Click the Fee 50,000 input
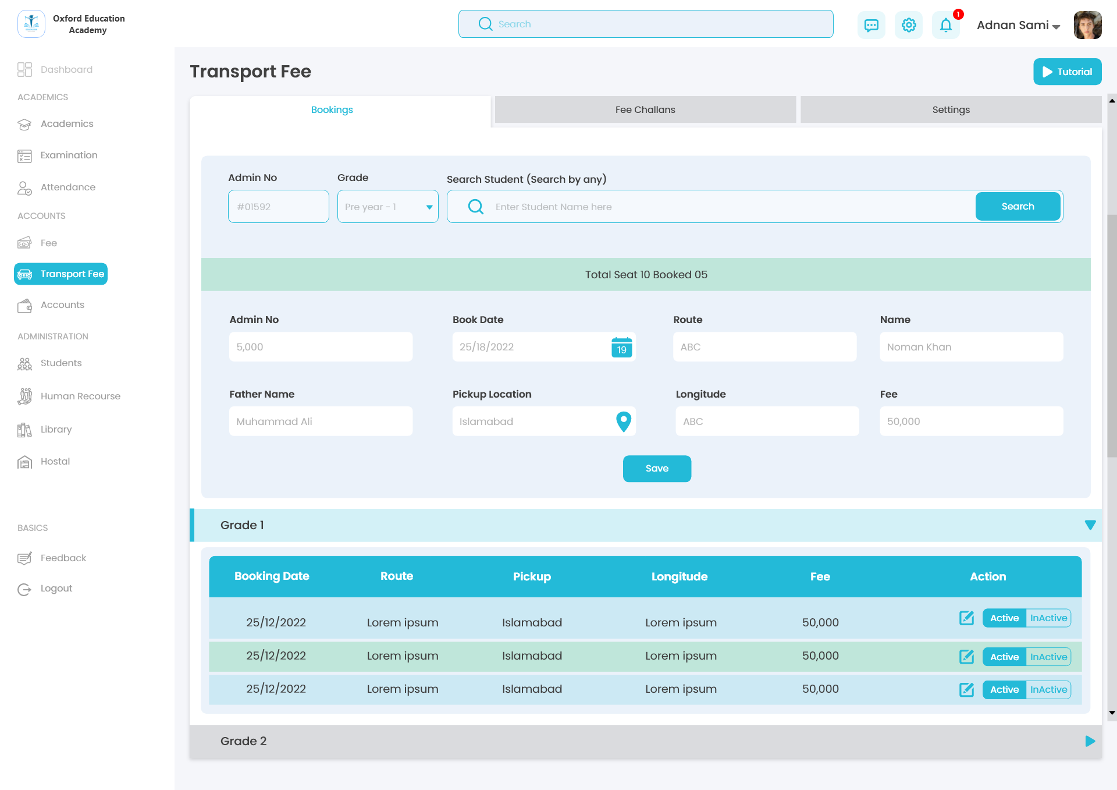 [971, 421]
